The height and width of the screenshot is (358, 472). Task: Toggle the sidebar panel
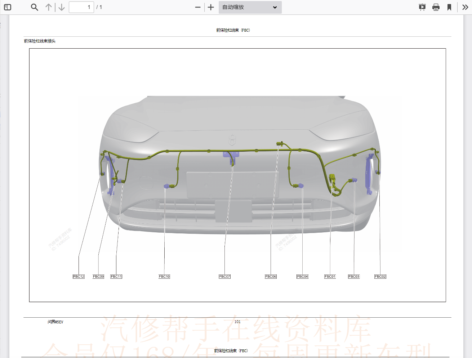(x=8, y=7)
